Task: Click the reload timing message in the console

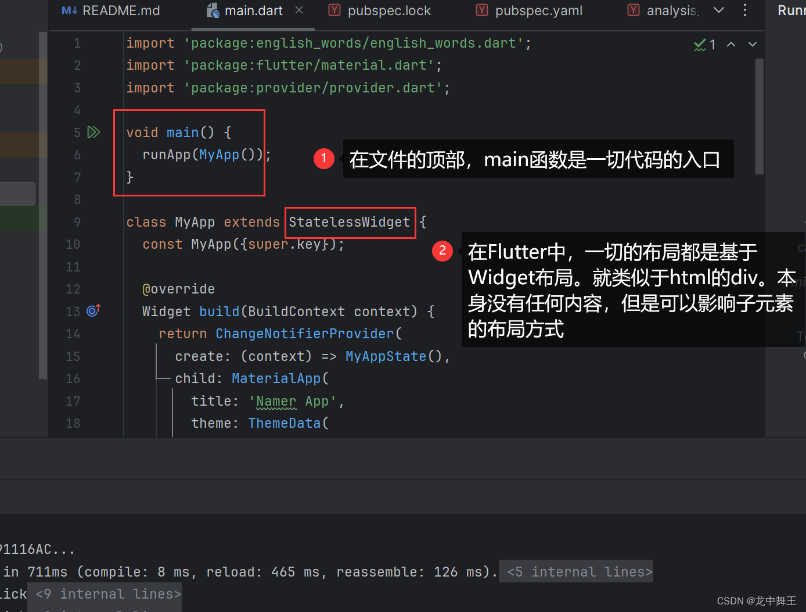Action: tap(249, 572)
